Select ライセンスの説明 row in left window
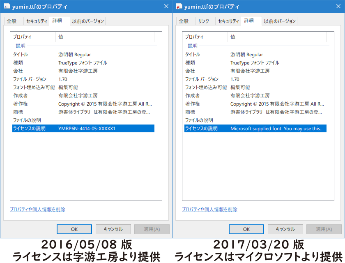 pos(83,129)
